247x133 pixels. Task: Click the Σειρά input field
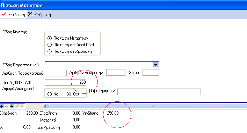[151, 73]
